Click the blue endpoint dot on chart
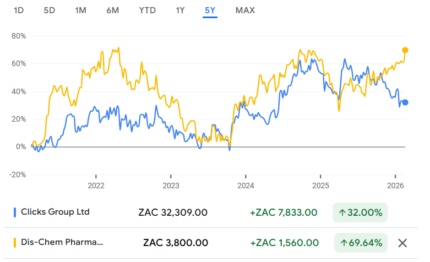 pyautogui.click(x=405, y=102)
